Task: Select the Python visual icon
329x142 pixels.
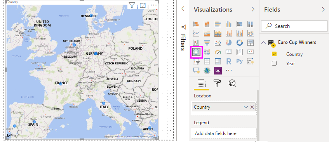Action: tap(239, 61)
